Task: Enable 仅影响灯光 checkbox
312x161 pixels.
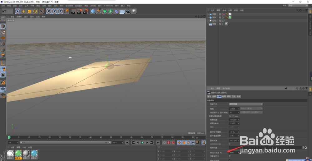Action: (230, 156)
